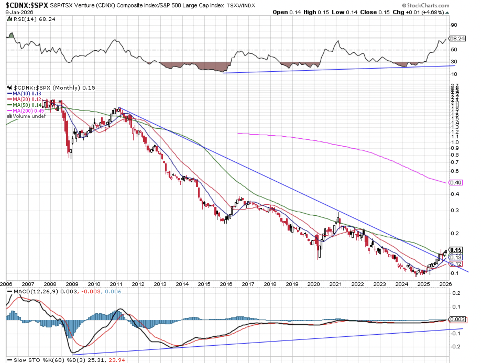Click the 2016 year label on time axis
Image resolution: width=481 pixels, height=363 pixels.
[226, 284]
